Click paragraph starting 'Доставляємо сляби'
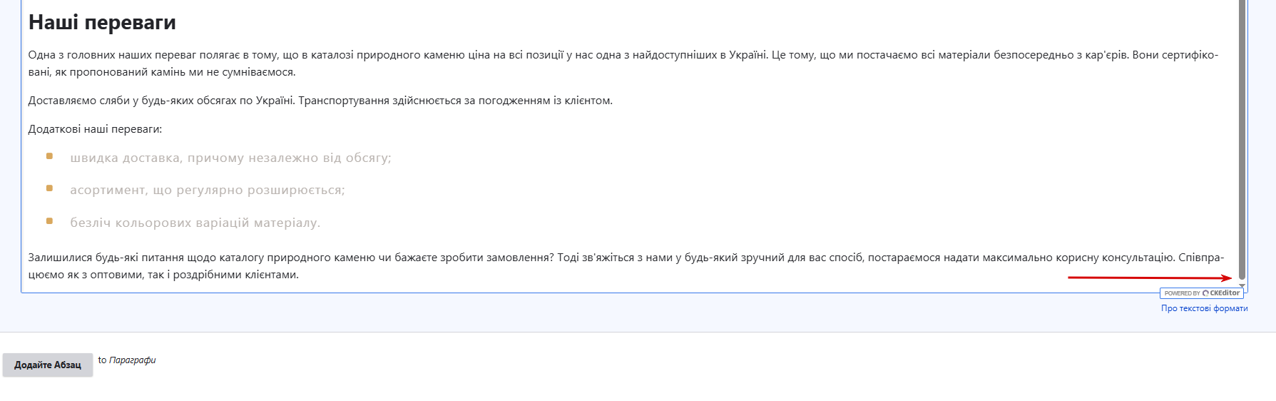Image resolution: width=1276 pixels, height=401 pixels. click(x=320, y=101)
